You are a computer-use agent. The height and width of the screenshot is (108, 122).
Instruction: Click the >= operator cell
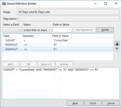coord(25,45)
